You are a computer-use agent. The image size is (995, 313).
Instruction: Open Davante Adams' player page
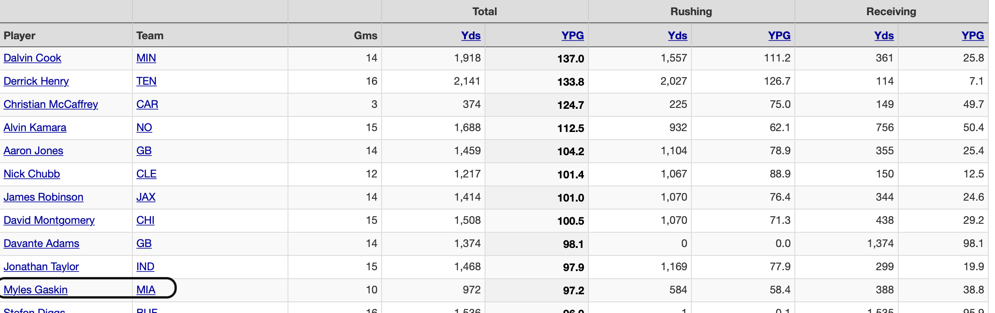click(41, 243)
